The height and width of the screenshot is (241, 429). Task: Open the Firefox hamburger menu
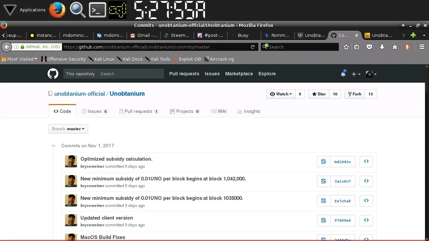(x=422, y=47)
